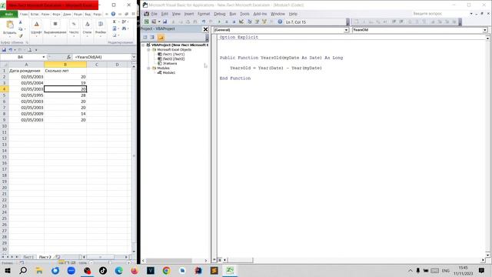Click the Excel zoom slider
Viewport: 492px width, 277px height.
110,262
